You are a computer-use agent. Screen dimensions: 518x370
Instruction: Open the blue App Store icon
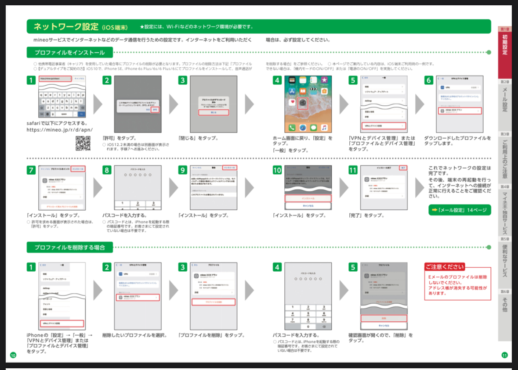click(x=292, y=91)
